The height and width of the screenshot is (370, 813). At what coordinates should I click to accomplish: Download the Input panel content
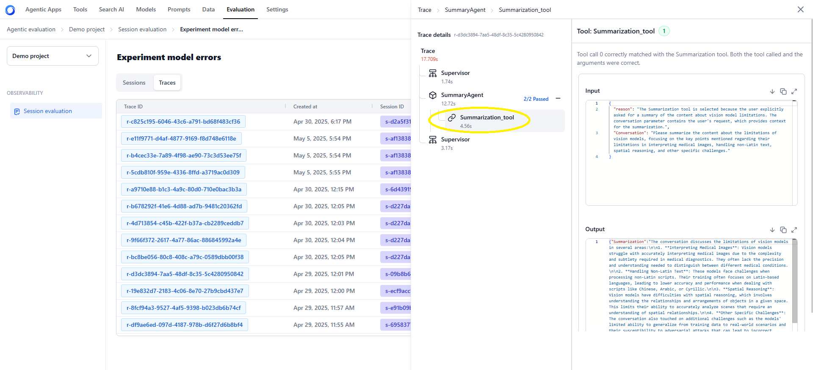tap(772, 91)
